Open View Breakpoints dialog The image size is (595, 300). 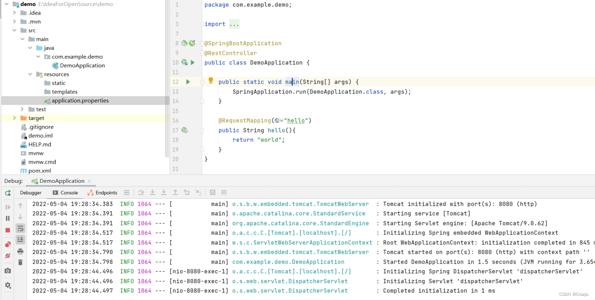pos(8,244)
